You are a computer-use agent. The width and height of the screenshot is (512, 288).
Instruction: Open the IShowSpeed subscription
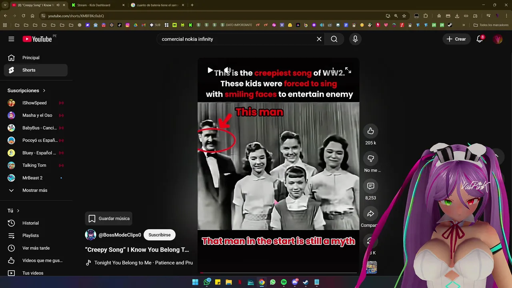click(x=36, y=103)
